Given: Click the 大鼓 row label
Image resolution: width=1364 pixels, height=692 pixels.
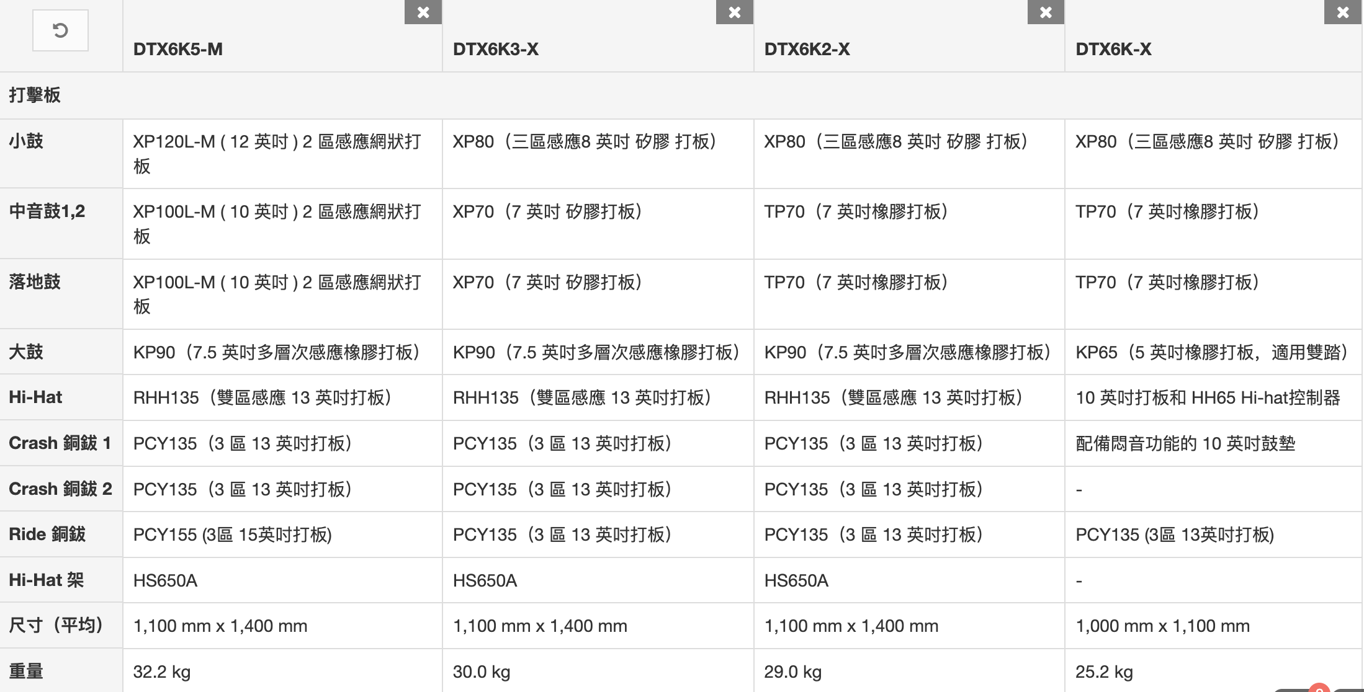Looking at the screenshot, I should [x=26, y=352].
